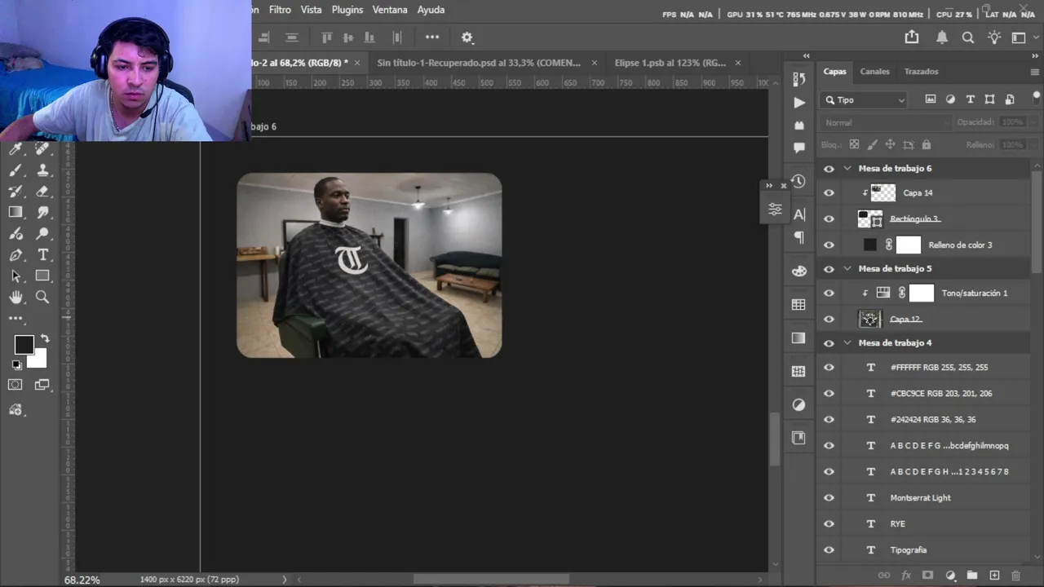
Task: Collapse the Mesa de trabajo 5 group
Action: click(x=847, y=269)
